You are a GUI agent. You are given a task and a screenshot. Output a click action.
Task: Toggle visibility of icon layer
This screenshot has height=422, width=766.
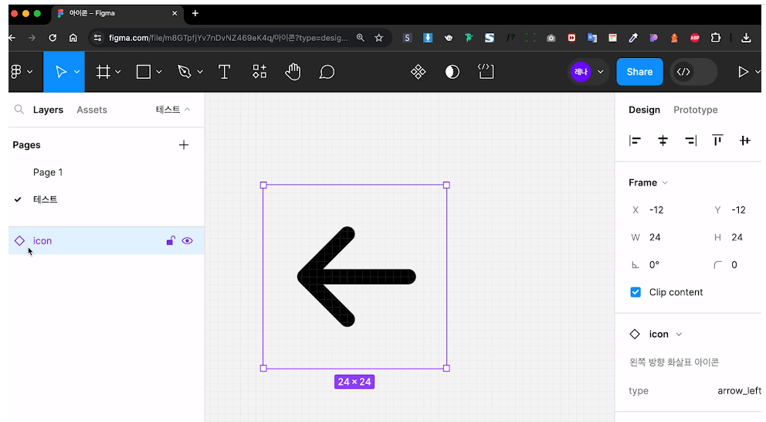pos(187,240)
